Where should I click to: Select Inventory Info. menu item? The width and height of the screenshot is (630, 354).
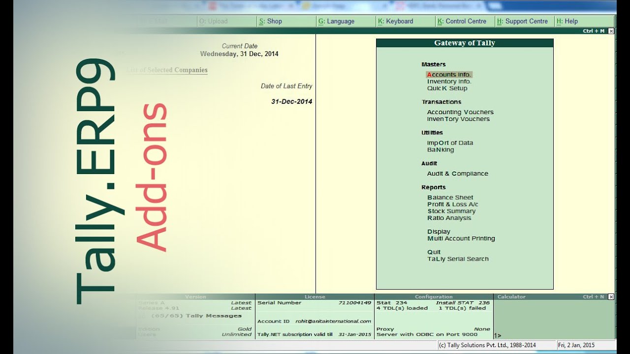[449, 82]
